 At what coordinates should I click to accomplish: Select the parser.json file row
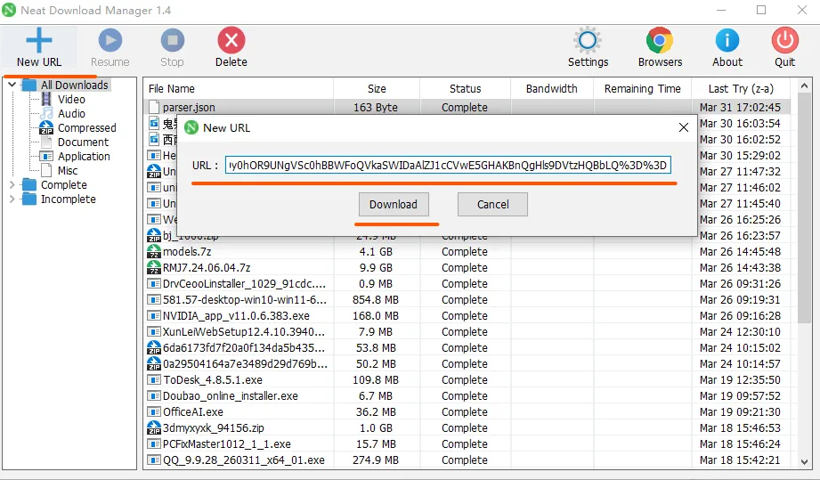[467, 107]
